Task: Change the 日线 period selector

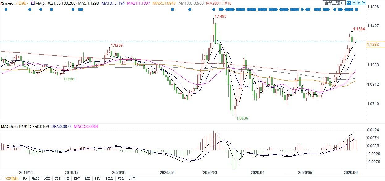Action: (22, 3)
